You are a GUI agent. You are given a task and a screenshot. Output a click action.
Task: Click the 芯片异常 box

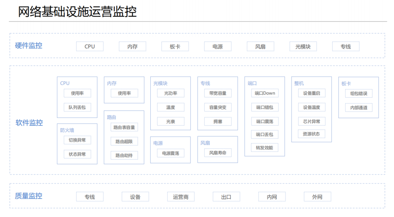[312, 121]
